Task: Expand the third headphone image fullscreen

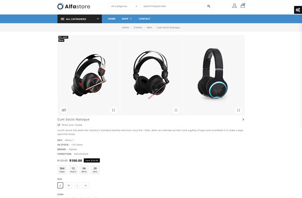Action: 239,110
